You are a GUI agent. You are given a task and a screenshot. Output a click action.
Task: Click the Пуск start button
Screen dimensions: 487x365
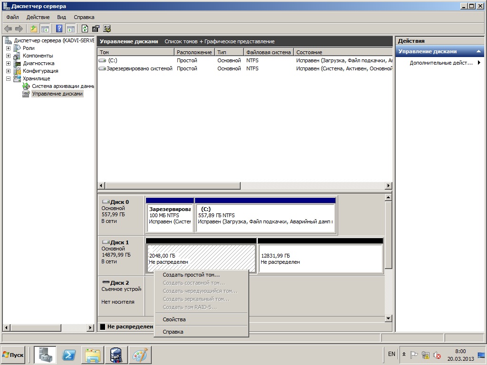13,355
